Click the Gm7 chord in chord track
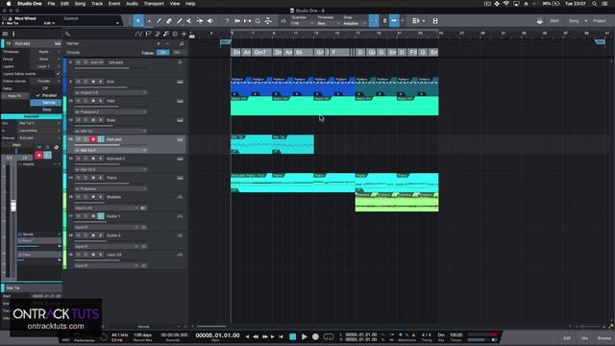 point(260,52)
